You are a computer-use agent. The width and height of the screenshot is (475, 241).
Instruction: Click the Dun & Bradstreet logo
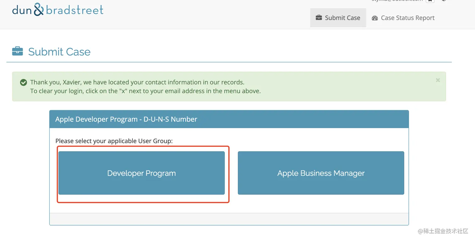57,10
